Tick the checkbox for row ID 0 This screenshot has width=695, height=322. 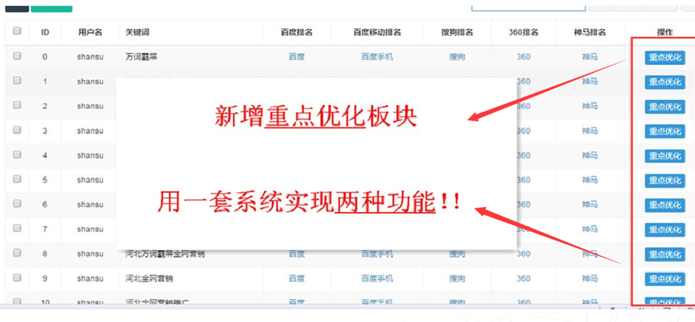tap(17, 55)
